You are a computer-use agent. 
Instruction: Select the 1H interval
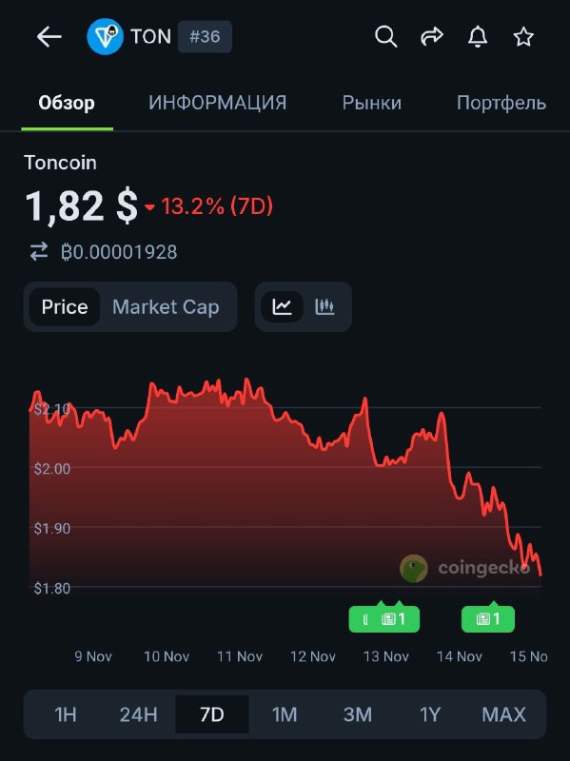pyautogui.click(x=64, y=714)
